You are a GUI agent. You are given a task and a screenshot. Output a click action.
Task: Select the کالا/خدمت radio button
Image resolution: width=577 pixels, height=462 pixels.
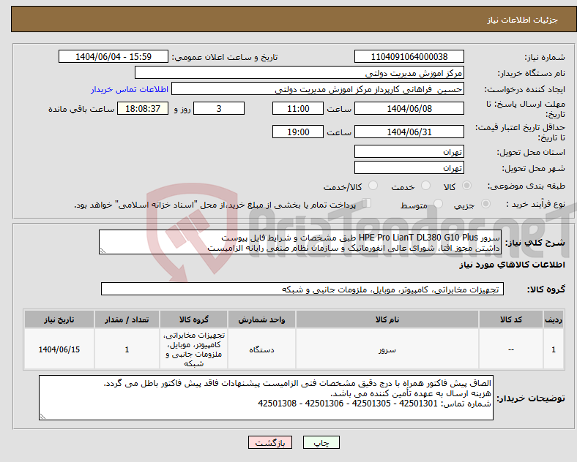[x=373, y=186]
